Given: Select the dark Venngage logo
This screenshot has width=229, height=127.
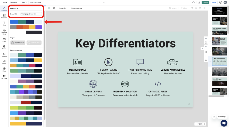Looking at the screenshot, I should (x=18, y=43).
